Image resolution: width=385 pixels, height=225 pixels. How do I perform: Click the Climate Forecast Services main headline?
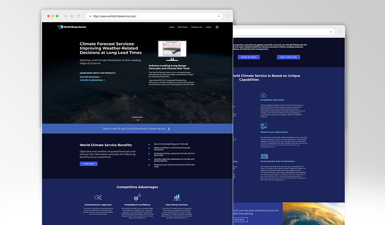(111, 48)
